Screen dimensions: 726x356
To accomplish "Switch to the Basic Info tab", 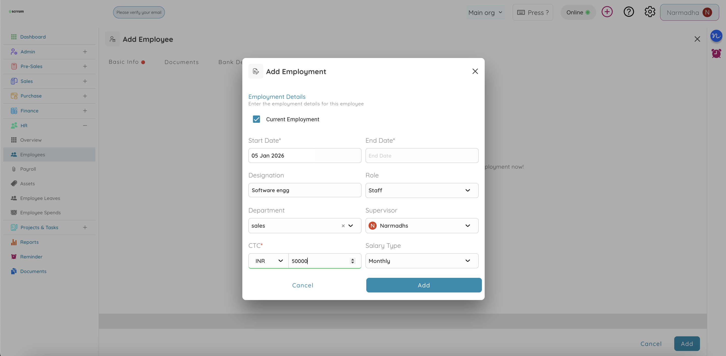I will coord(124,62).
